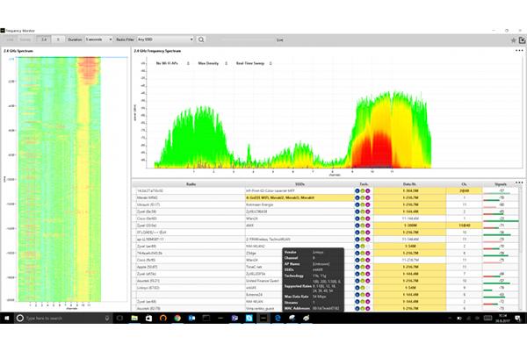The height and width of the screenshot is (351, 527).
Task: Click the blue tech icon in Linksys row
Action: click(x=357, y=288)
